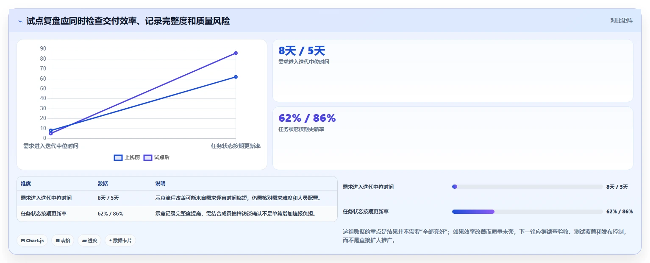Click the 进度 chip

point(89,241)
